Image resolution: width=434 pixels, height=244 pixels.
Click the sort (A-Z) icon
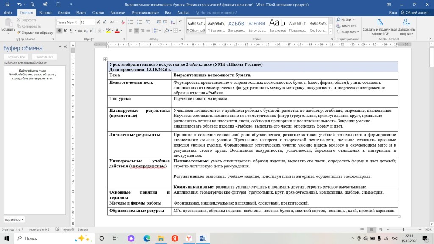(173, 22)
